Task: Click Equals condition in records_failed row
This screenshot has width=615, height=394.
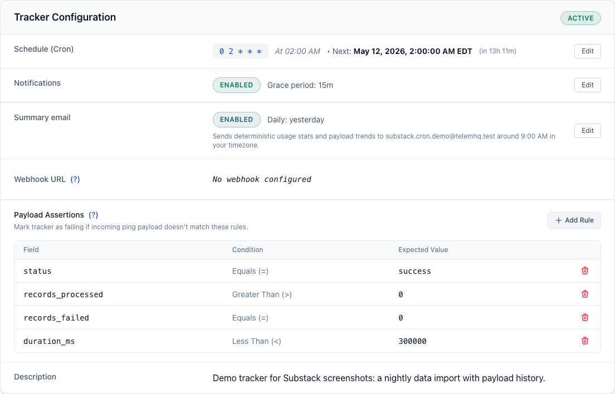Action: 250,318
